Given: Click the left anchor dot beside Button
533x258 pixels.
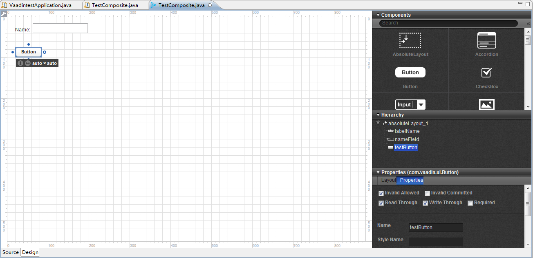Looking at the screenshot, I should pos(13,52).
